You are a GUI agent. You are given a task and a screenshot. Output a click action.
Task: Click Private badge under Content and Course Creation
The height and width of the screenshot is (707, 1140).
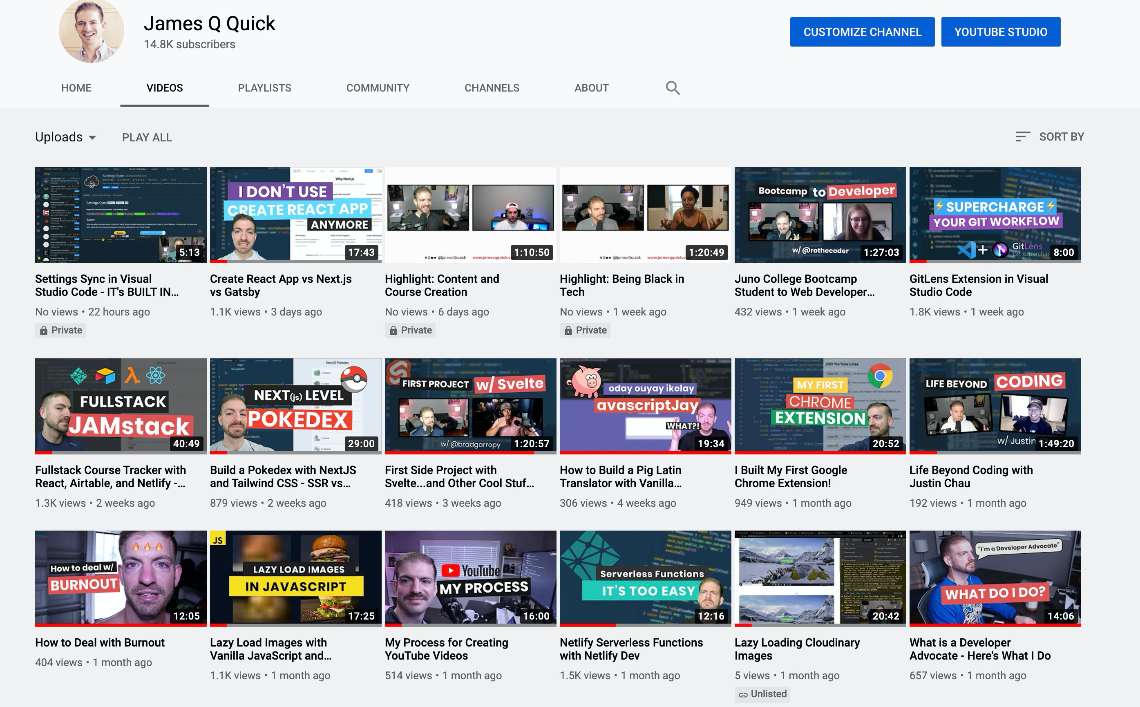point(410,330)
